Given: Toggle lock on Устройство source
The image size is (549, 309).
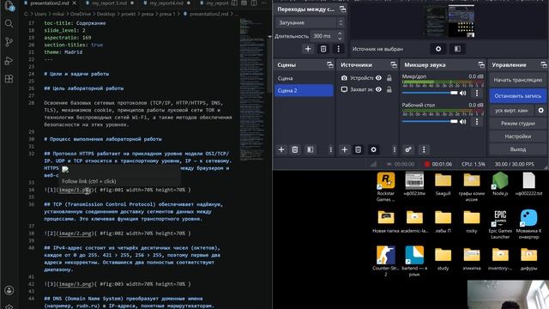Looking at the screenshot, I should [x=389, y=78].
